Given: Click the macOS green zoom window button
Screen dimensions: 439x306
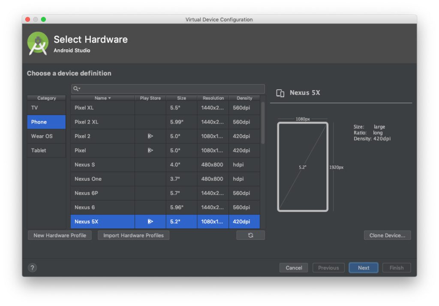Looking at the screenshot, I should [43, 19].
